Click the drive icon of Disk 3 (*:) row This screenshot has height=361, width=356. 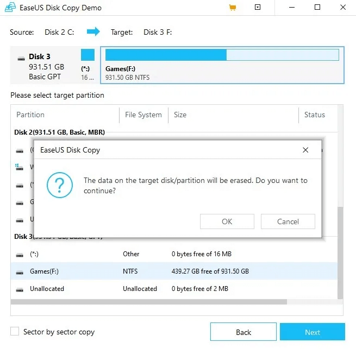(20, 255)
